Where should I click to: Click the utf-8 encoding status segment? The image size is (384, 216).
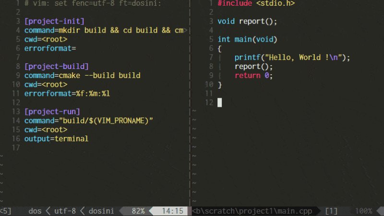(65, 211)
